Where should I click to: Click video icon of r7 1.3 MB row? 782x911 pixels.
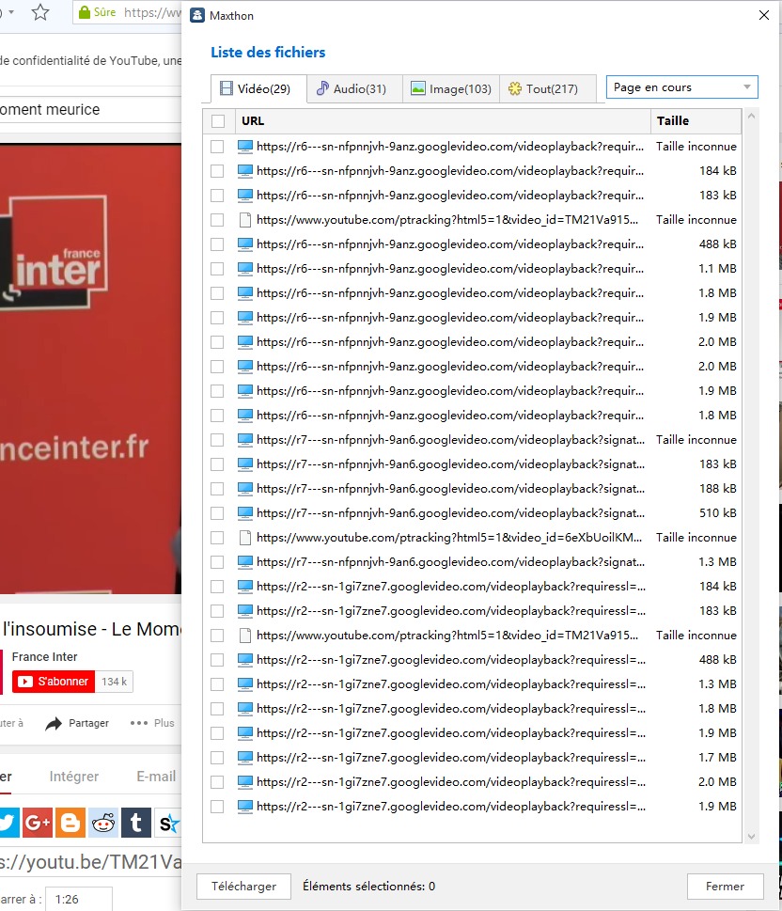[x=245, y=562]
